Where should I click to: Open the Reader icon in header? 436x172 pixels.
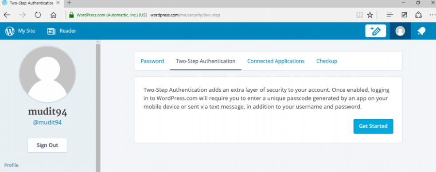[51, 31]
